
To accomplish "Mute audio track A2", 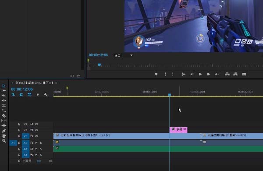I will (36, 149).
